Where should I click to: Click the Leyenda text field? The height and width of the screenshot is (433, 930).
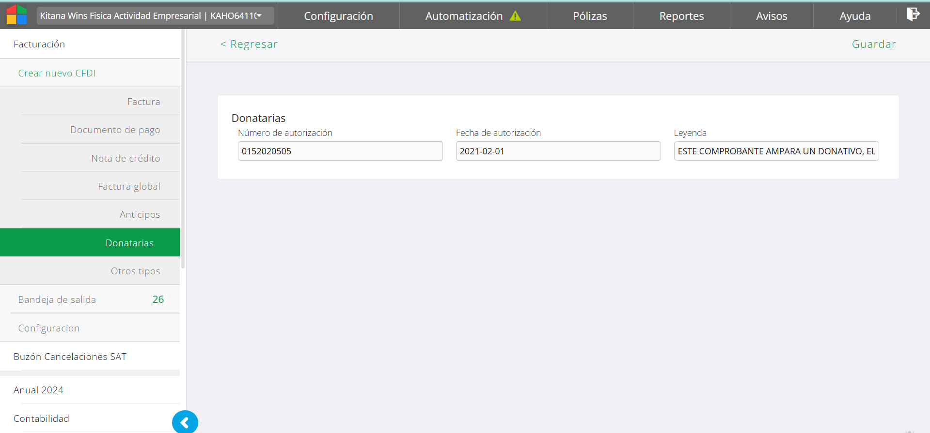776,151
